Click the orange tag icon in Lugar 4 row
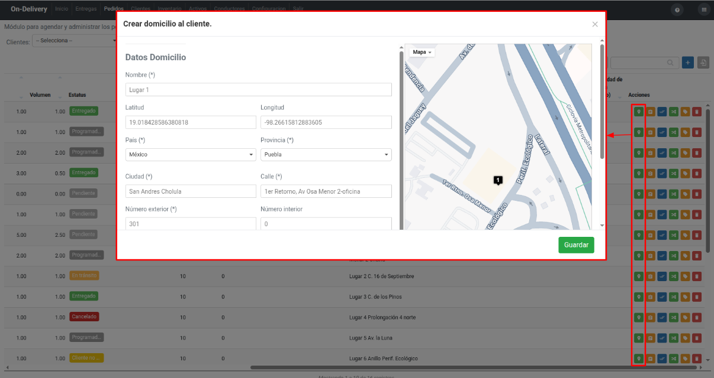Screen dimensions: 714x378 [x=685, y=317]
